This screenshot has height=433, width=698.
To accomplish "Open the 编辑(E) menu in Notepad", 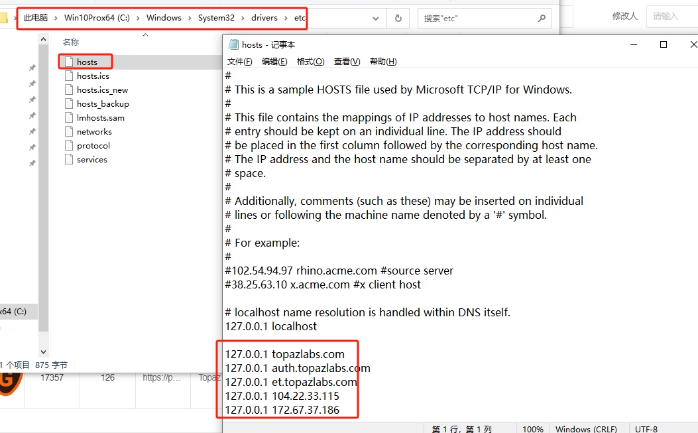I will 274,62.
